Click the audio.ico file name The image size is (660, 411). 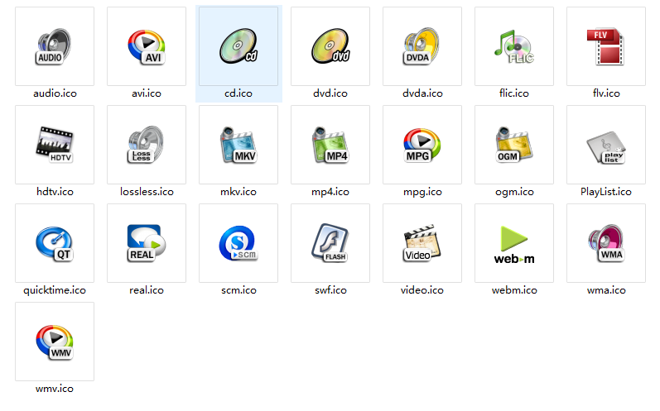coord(55,93)
